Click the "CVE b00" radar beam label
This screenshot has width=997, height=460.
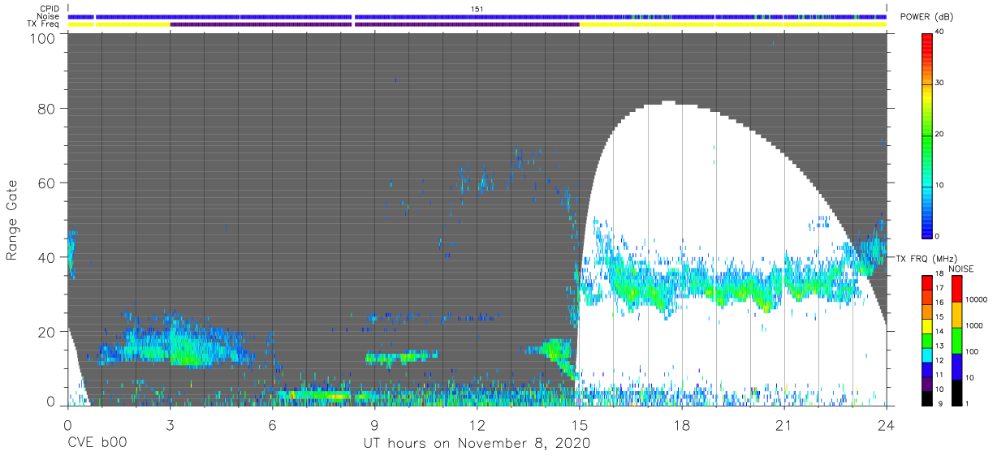point(97,444)
